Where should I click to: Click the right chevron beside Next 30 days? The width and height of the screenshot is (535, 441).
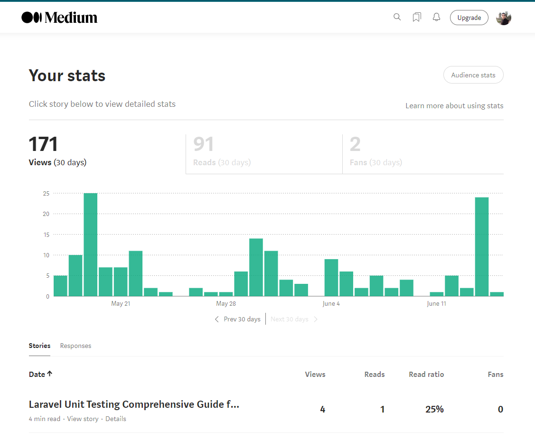(x=316, y=319)
